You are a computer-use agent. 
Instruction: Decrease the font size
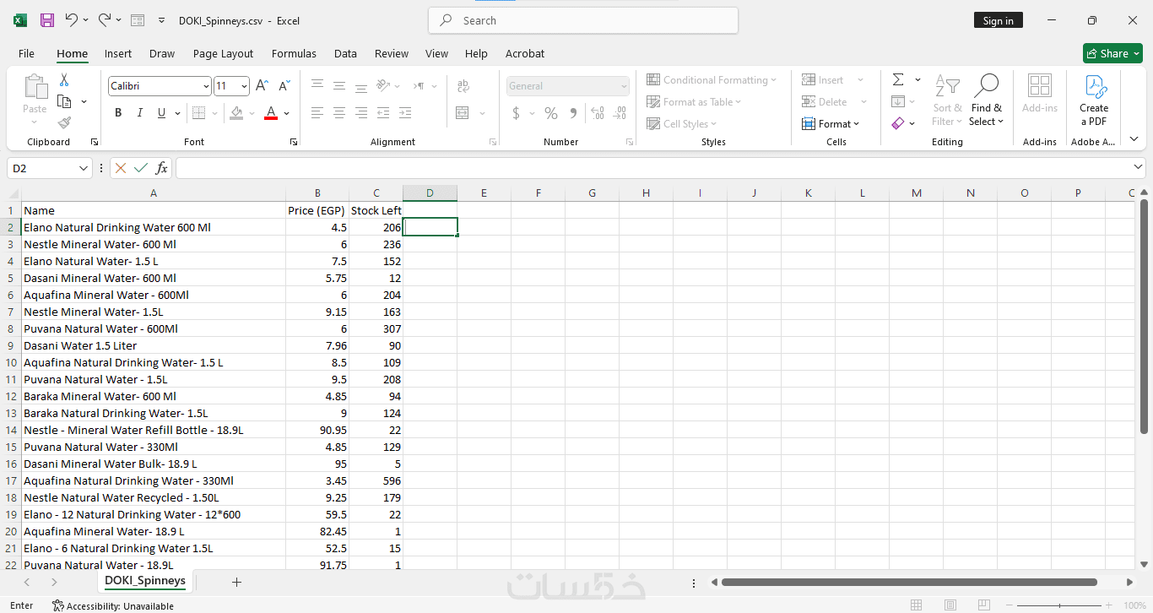tap(284, 86)
